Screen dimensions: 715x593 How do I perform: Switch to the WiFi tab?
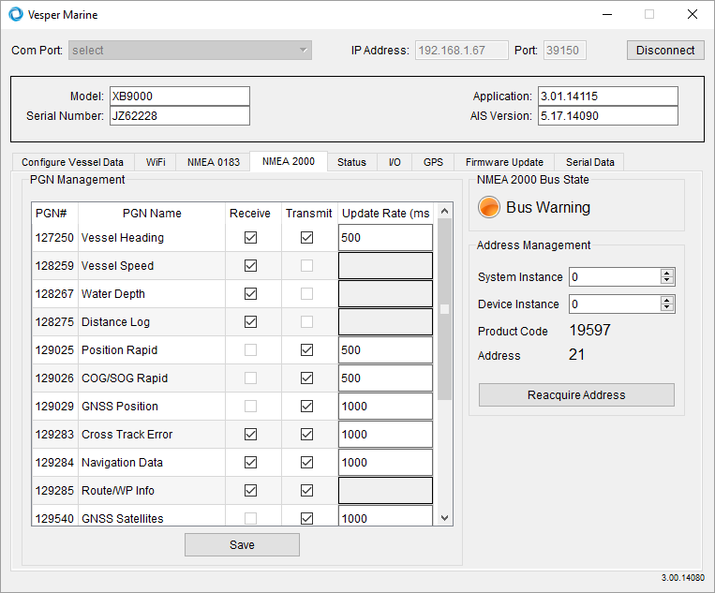click(x=156, y=162)
